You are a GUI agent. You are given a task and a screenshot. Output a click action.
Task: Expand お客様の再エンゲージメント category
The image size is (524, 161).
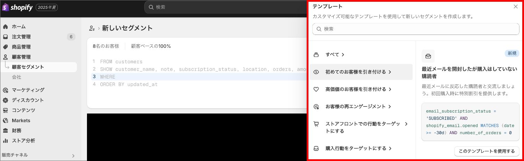(x=358, y=107)
